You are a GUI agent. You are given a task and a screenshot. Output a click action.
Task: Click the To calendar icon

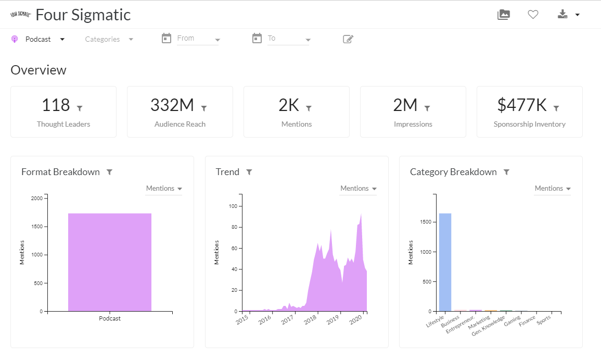pyautogui.click(x=257, y=39)
